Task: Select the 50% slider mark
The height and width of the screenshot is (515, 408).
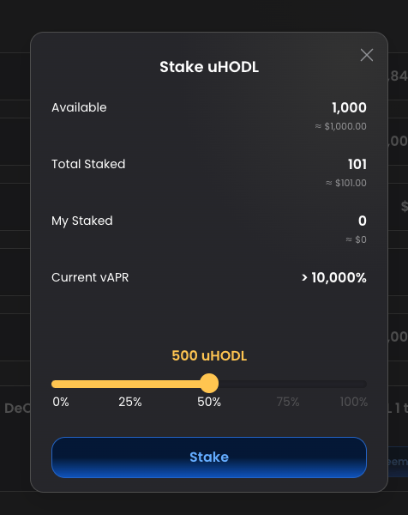Action: point(209,402)
